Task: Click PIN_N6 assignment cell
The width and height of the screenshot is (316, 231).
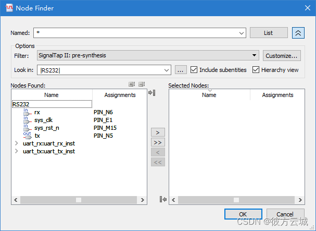Action: click(x=103, y=112)
